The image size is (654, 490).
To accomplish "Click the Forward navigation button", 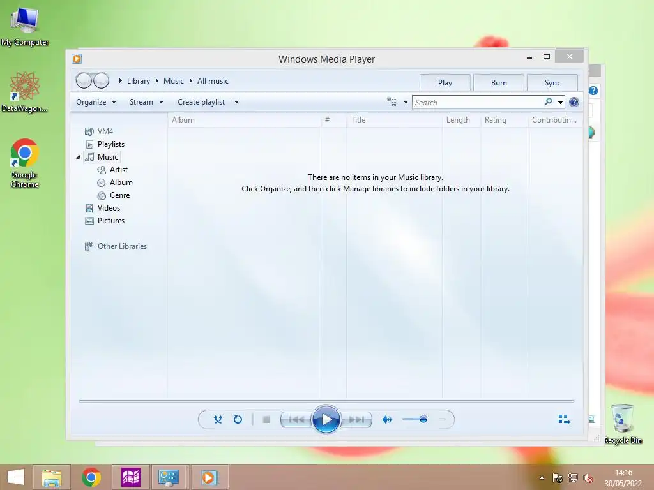I will 101,80.
